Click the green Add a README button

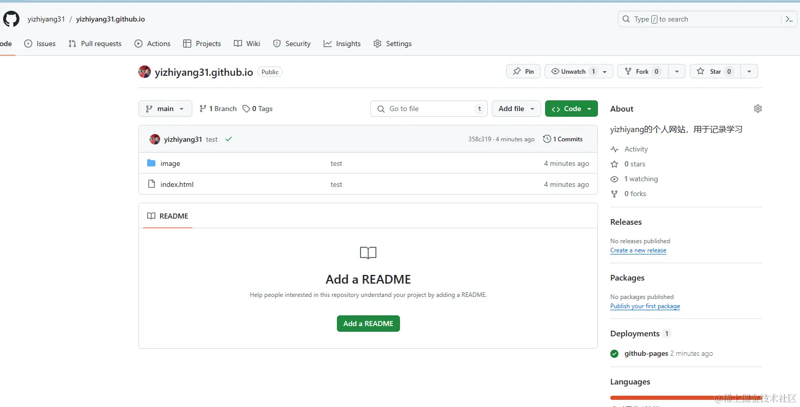click(368, 324)
